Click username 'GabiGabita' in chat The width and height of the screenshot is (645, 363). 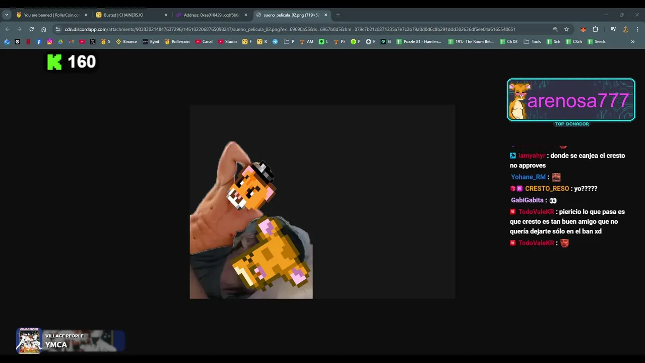coord(527,200)
